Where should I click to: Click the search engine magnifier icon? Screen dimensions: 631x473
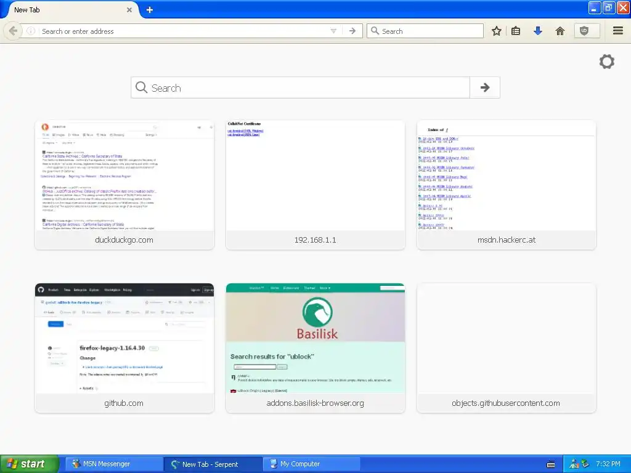point(375,31)
